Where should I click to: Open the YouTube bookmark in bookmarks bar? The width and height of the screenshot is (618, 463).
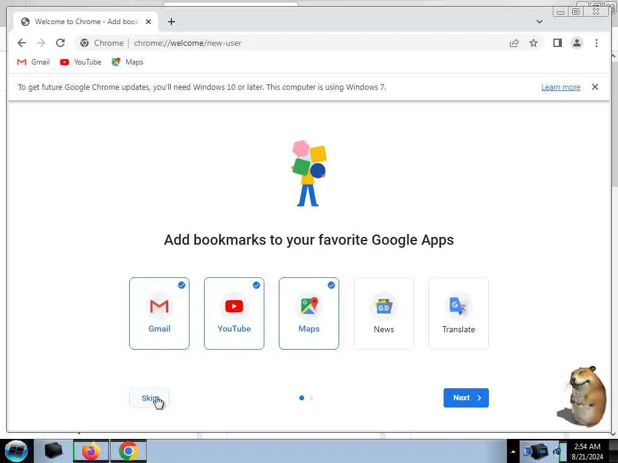tap(81, 62)
